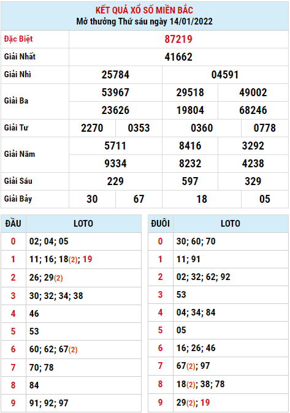This screenshot has width=290, height=413.
Task: Select third prize number 19804
Action: coord(190,110)
